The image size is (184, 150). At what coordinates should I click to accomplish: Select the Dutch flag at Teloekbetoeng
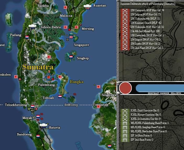point(33,106)
